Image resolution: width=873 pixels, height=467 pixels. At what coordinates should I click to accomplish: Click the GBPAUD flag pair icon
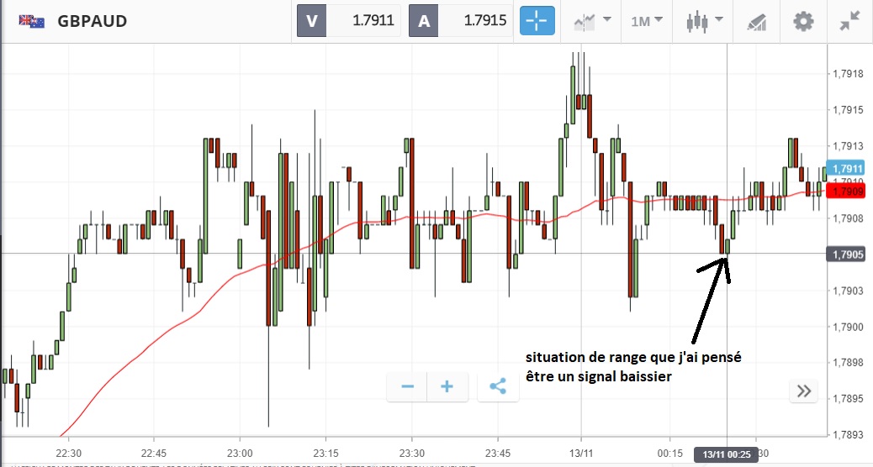click(x=32, y=22)
